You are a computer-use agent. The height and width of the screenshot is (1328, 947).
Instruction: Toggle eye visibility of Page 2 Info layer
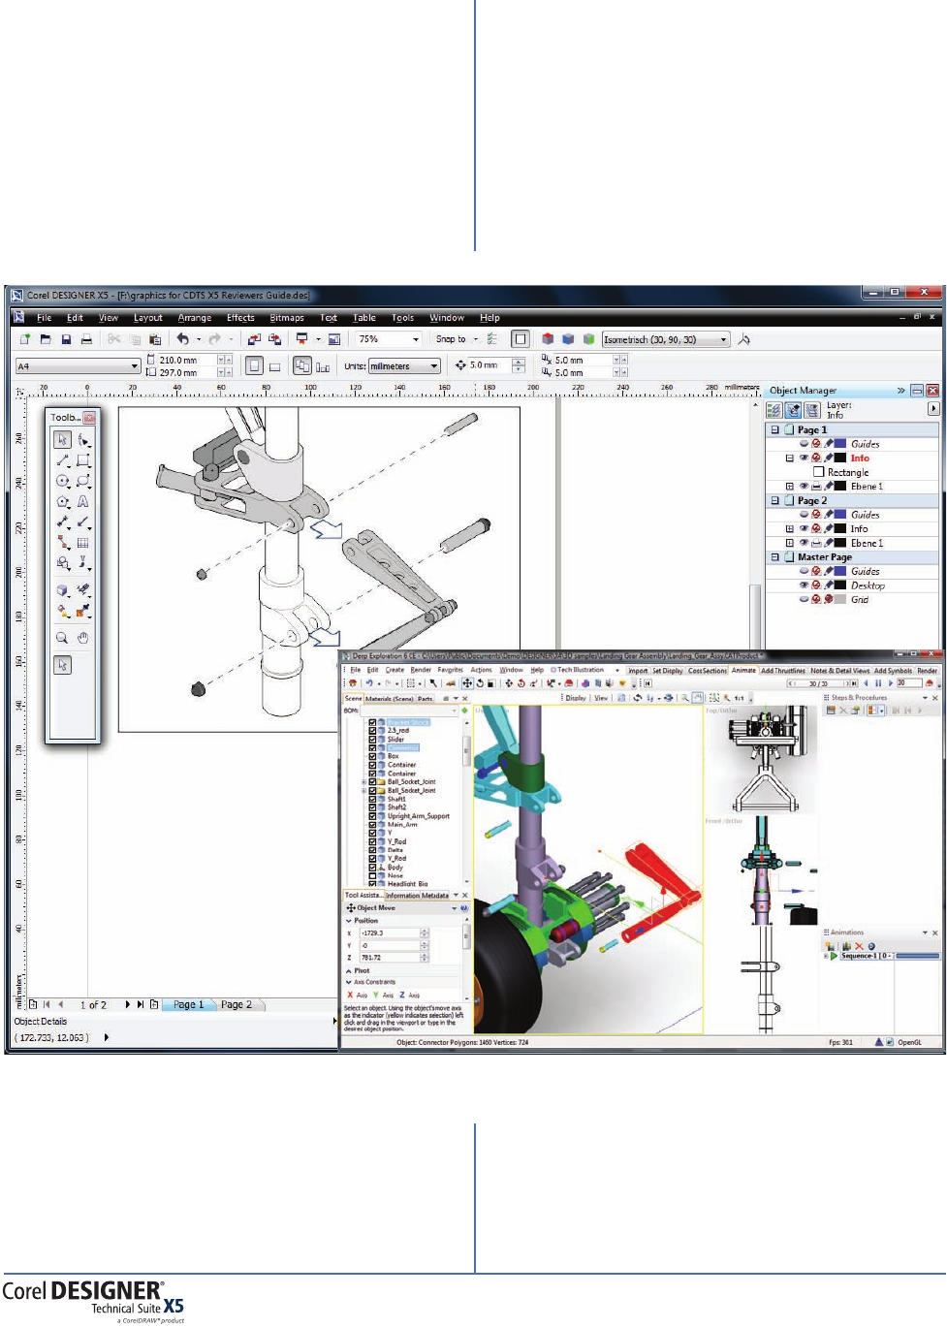(804, 528)
